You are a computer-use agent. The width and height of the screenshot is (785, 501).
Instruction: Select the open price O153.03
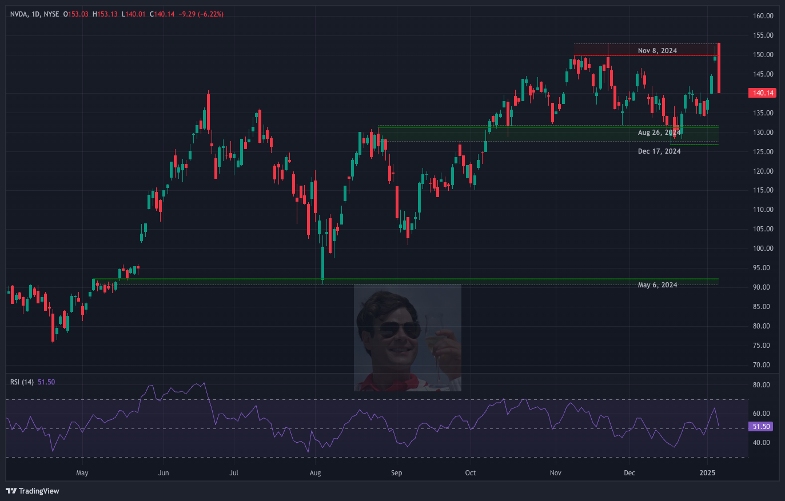coord(76,14)
